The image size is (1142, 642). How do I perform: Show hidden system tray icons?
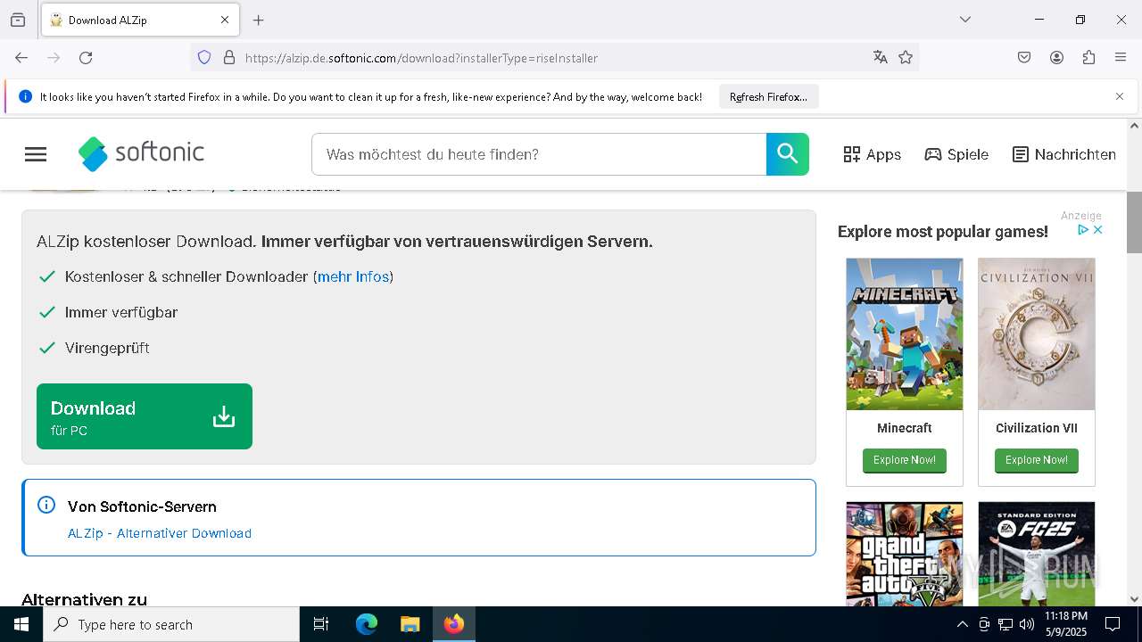point(962,624)
